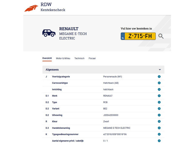The image size is (194, 145).
Task: Open the Technisch tab
Action: click(x=79, y=58)
